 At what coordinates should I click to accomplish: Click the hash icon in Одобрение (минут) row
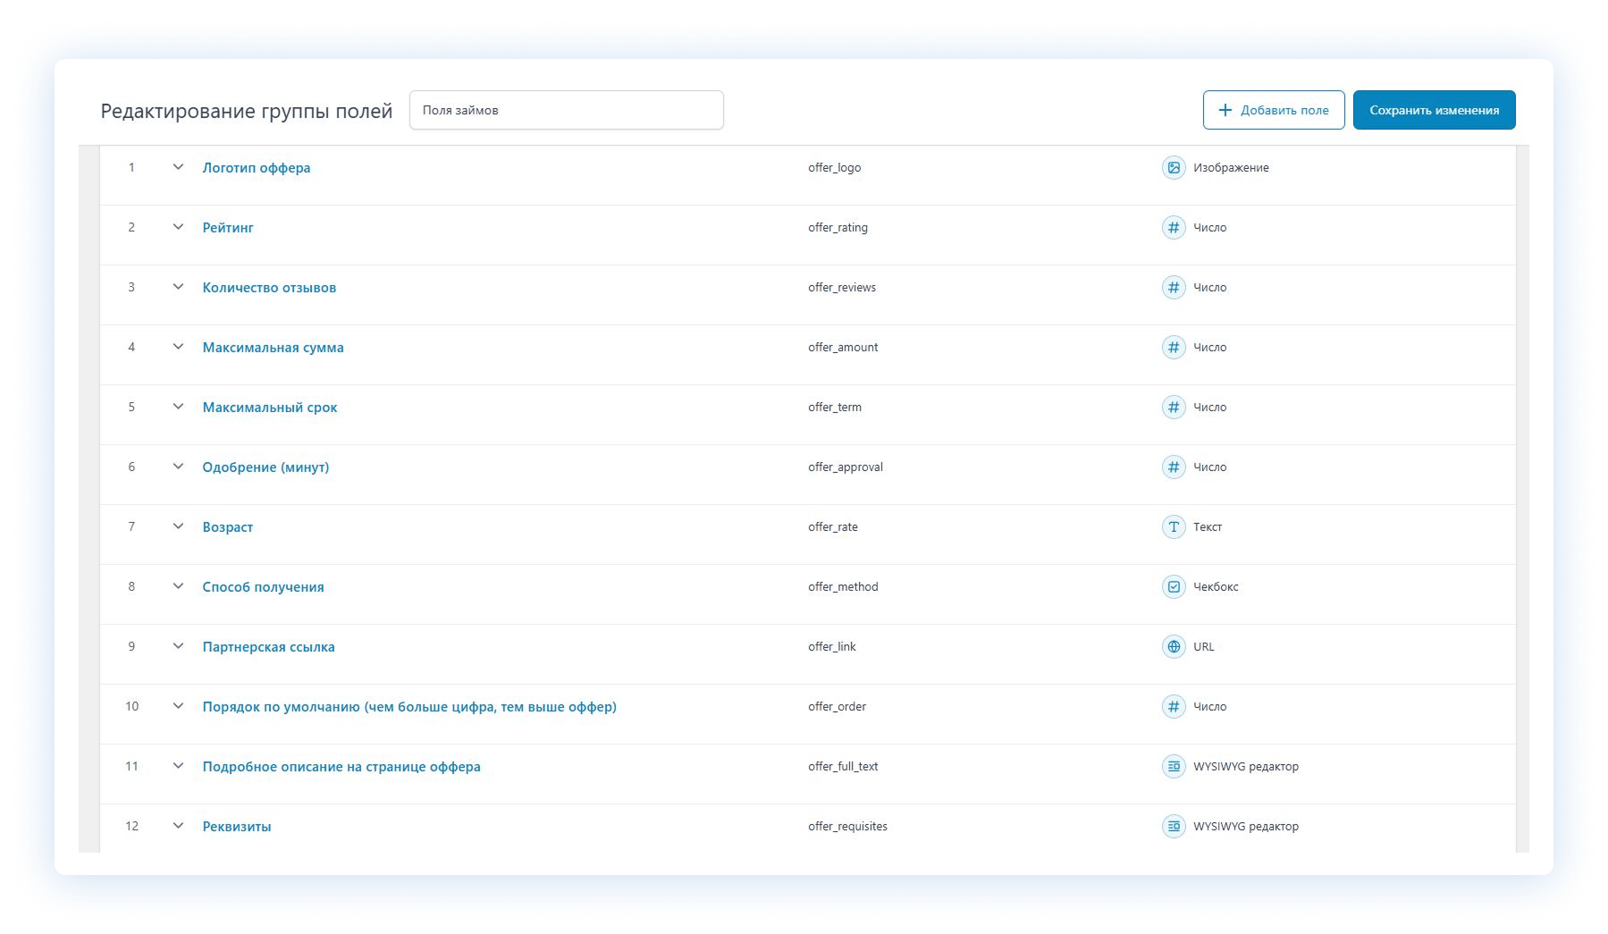coord(1174,467)
